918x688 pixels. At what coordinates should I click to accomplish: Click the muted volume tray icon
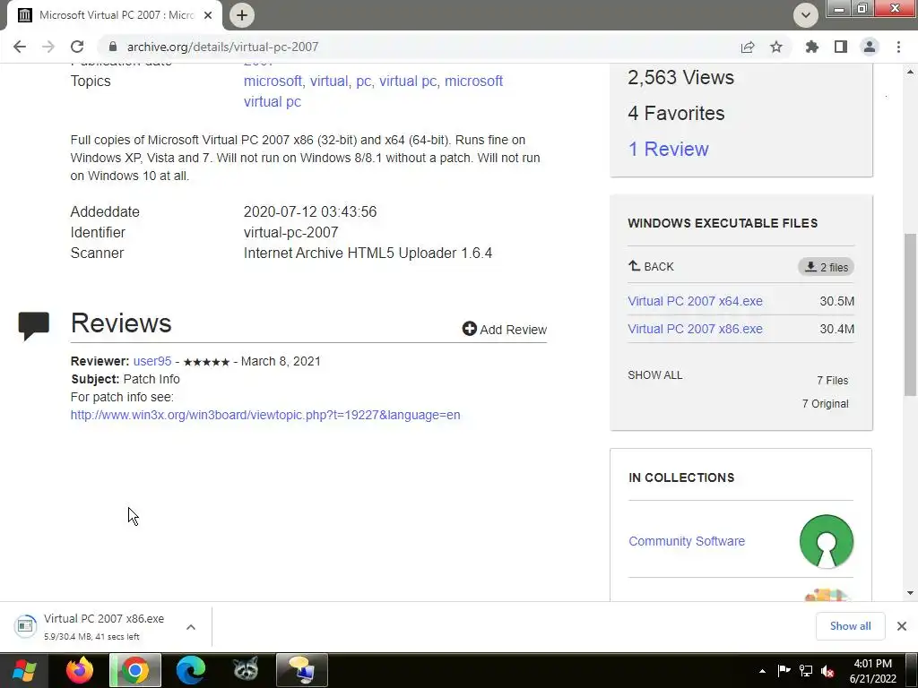click(x=827, y=671)
